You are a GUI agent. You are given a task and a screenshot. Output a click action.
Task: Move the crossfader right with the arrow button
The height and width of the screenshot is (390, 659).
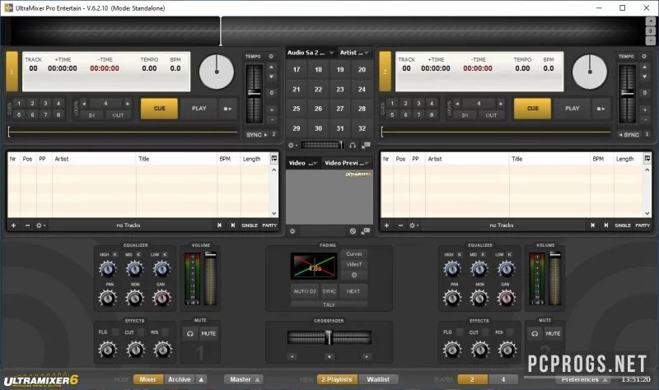point(367,356)
